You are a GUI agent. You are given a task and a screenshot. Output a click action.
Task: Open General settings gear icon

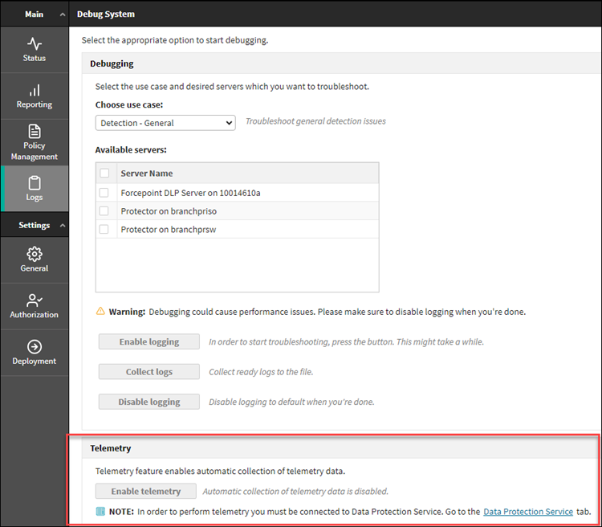pyautogui.click(x=35, y=254)
